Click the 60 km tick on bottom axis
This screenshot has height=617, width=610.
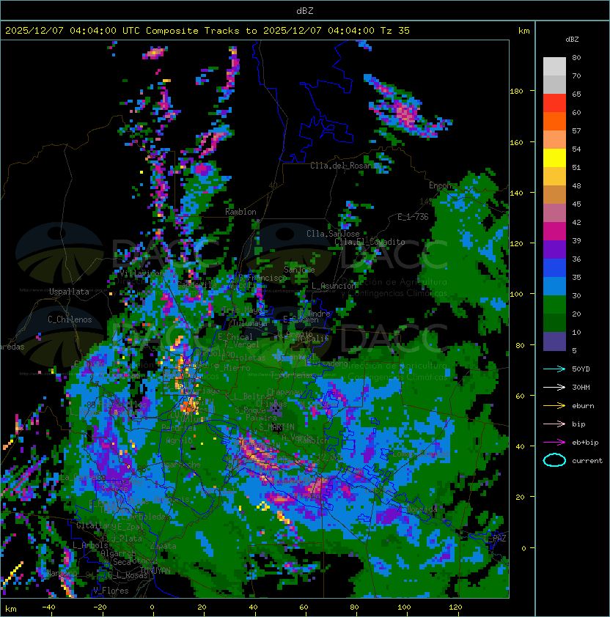pos(304,607)
